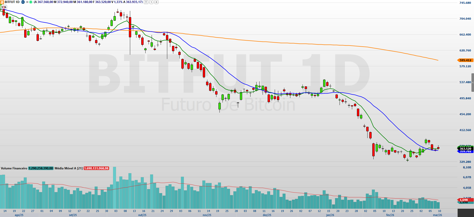Click the red moving average value 1.690.131.068,08
The height and width of the screenshot is (217, 474).
tap(96, 168)
